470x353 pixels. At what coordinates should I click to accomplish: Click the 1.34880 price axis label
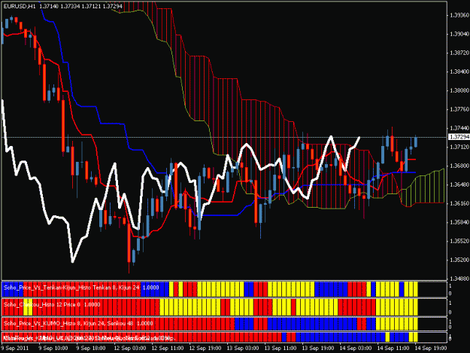459,278
